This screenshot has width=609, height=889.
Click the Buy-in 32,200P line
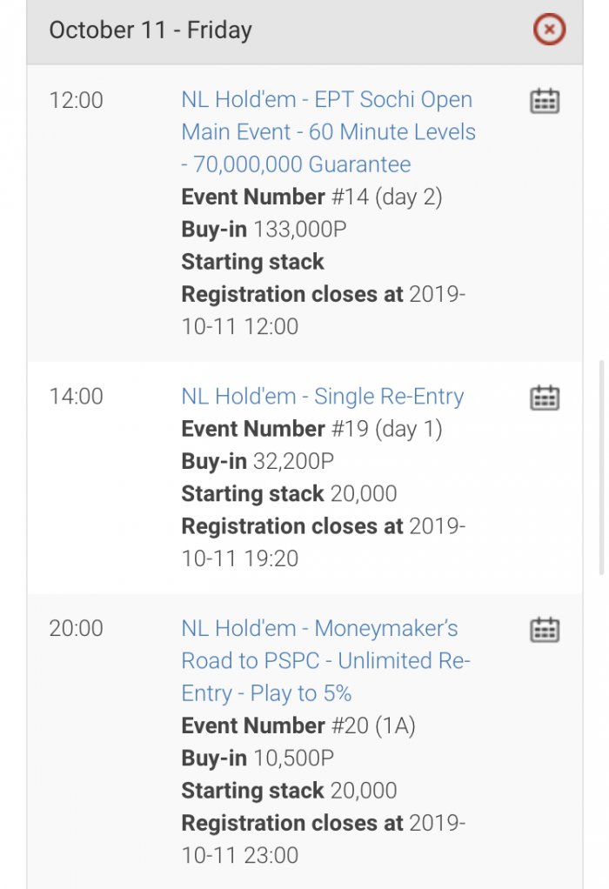pos(258,462)
